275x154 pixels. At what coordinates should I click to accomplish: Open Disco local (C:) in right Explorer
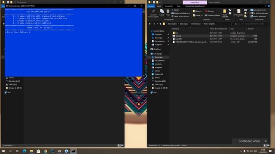coord(160,81)
